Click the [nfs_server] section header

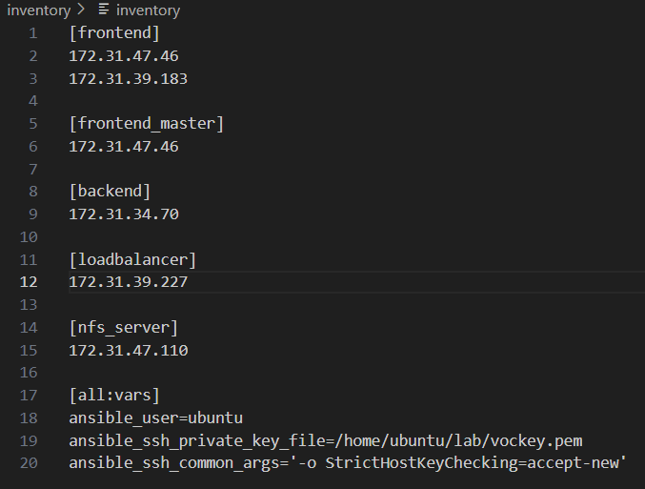coord(123,328)
